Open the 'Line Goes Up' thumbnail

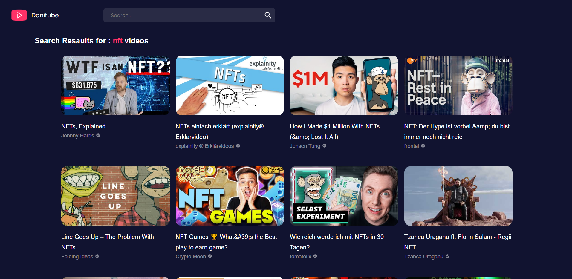(115, 196)
